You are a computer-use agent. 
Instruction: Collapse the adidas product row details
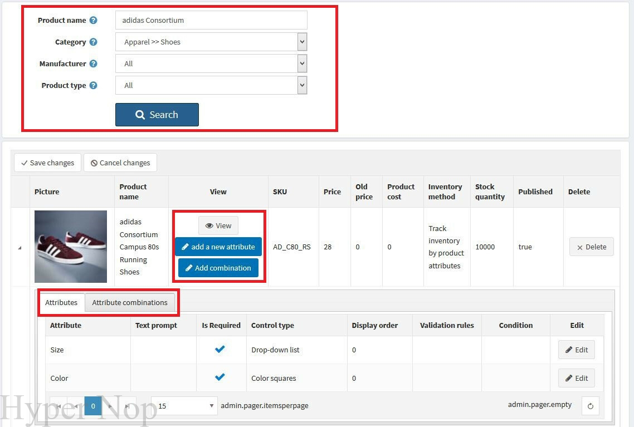click(19, 248)
